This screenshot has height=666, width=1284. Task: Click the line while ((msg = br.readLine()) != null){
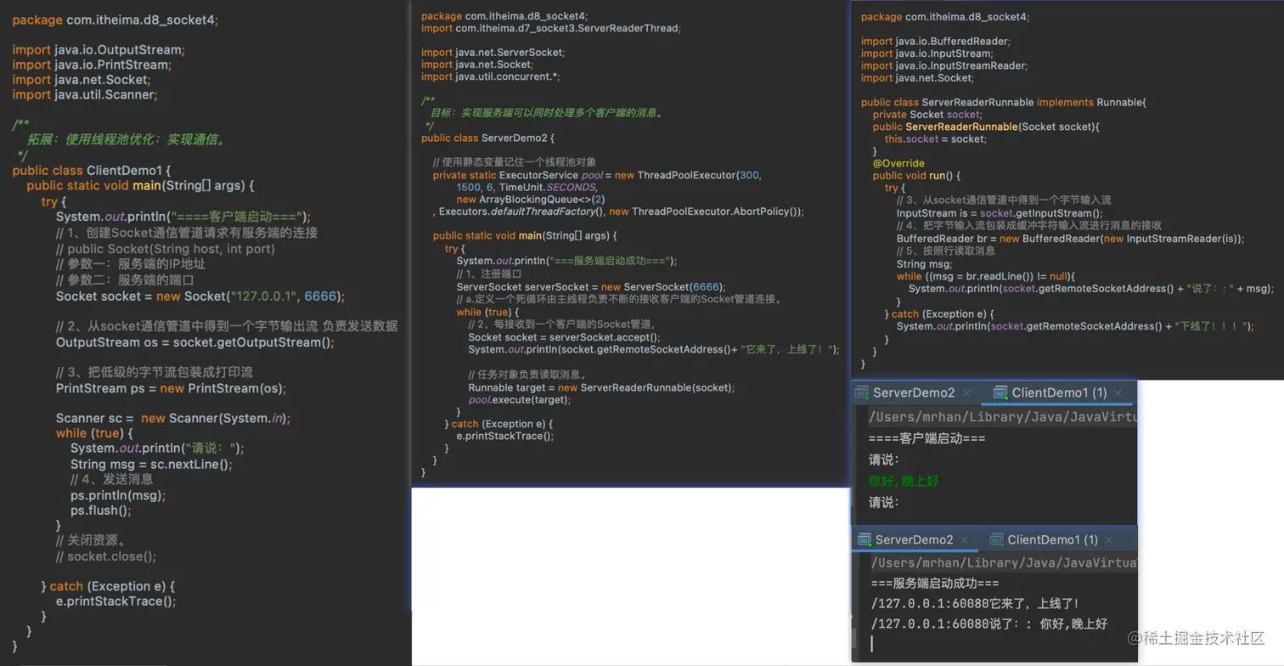[x=986, y=276]
